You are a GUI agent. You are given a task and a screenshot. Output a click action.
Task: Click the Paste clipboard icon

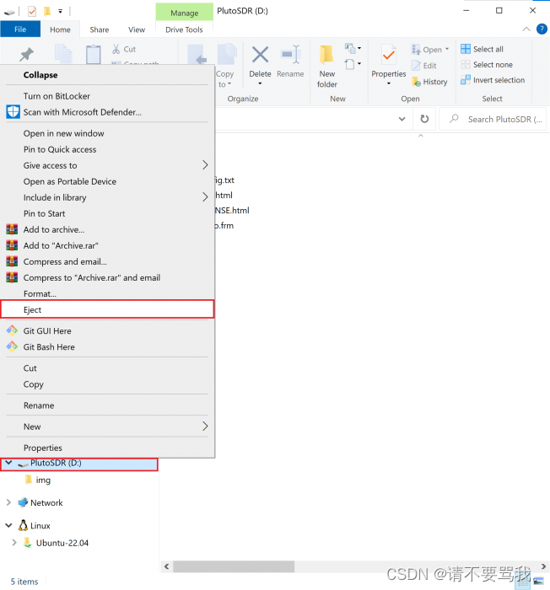[93, 55]
